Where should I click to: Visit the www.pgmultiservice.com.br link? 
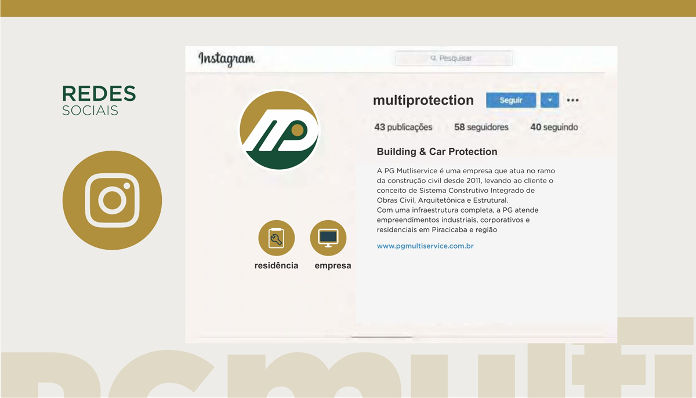(x=425, y=246)
